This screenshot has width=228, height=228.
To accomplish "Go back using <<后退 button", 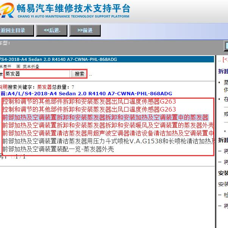I will pyautogui.click(x=52, y=30).
